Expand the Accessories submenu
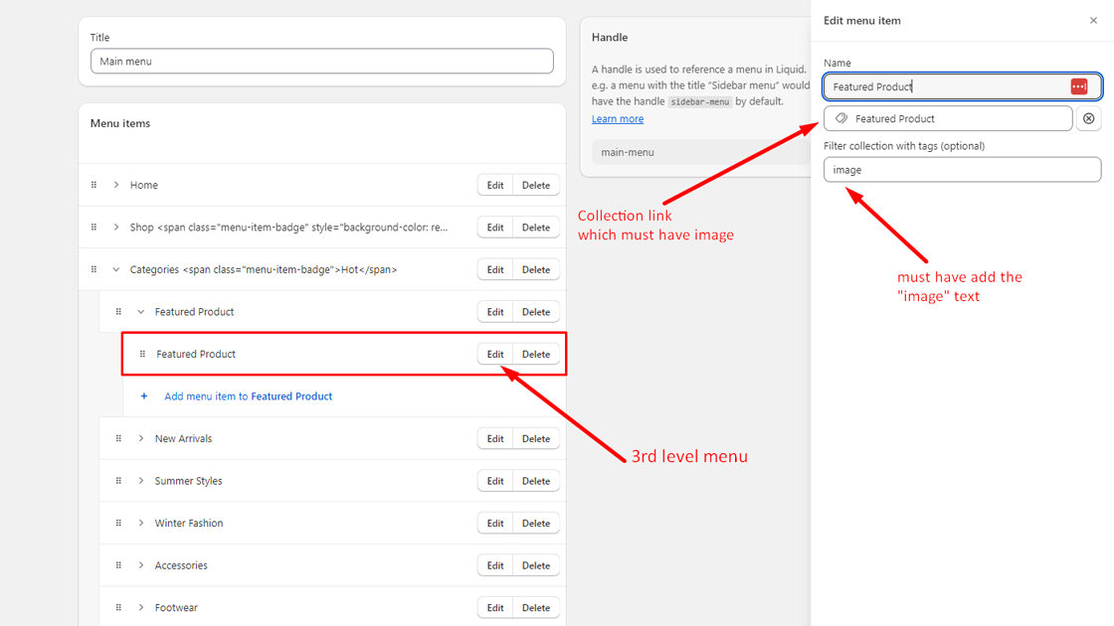Screen dimensions: 1114x626 141,565
